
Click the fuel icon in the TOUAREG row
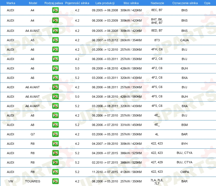[x=55, y=181]
